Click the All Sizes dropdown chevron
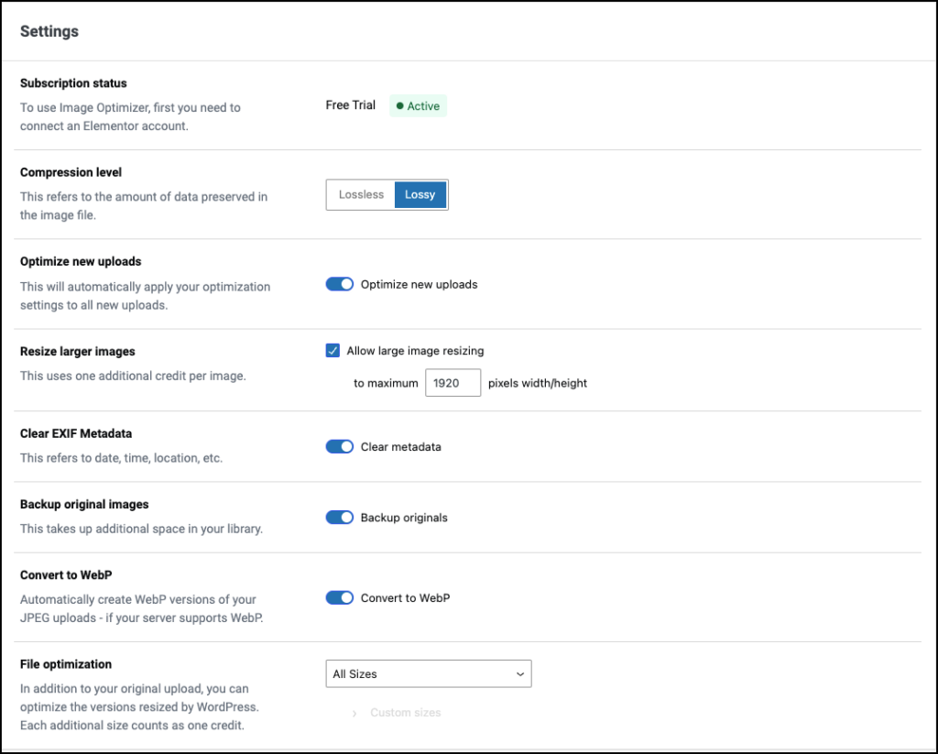Viewport: 938px width, 754px height. pyautogui.click(x=518, y=673)
